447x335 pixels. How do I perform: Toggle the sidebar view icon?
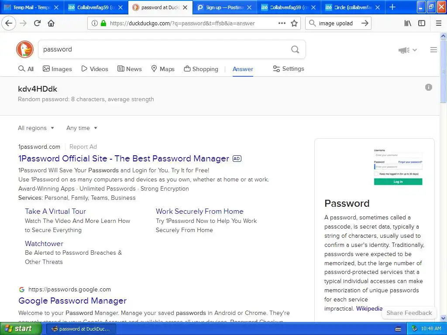(422, 23)
